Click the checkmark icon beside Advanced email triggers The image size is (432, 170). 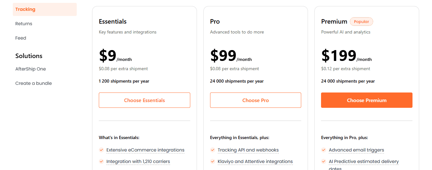tap(324, 150)
